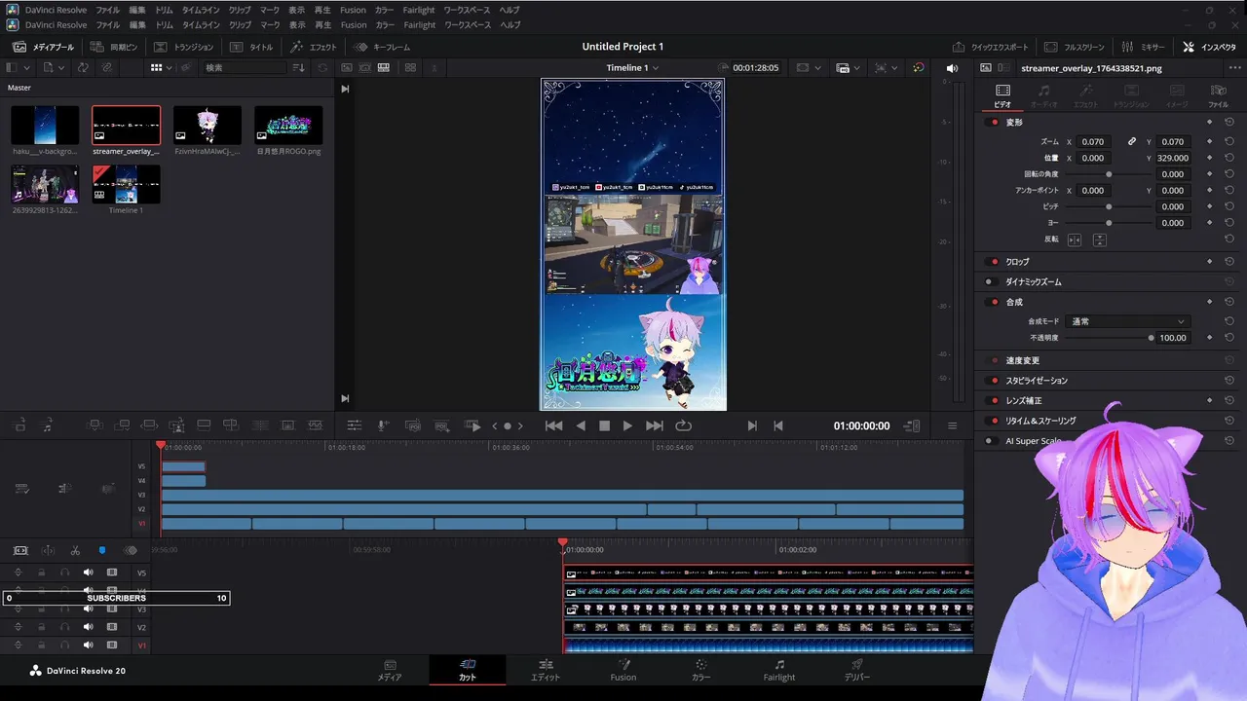Select the streamer_overlay thumbnail in media pool

(127, 126)
